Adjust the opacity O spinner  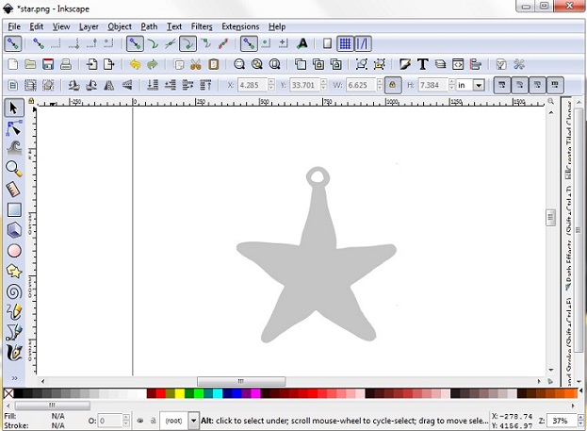pos(126,421)
